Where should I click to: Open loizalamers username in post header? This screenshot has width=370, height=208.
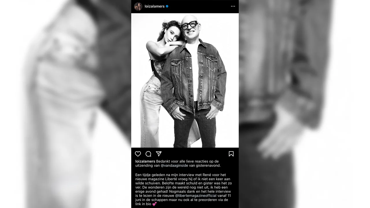pos(154,6)
